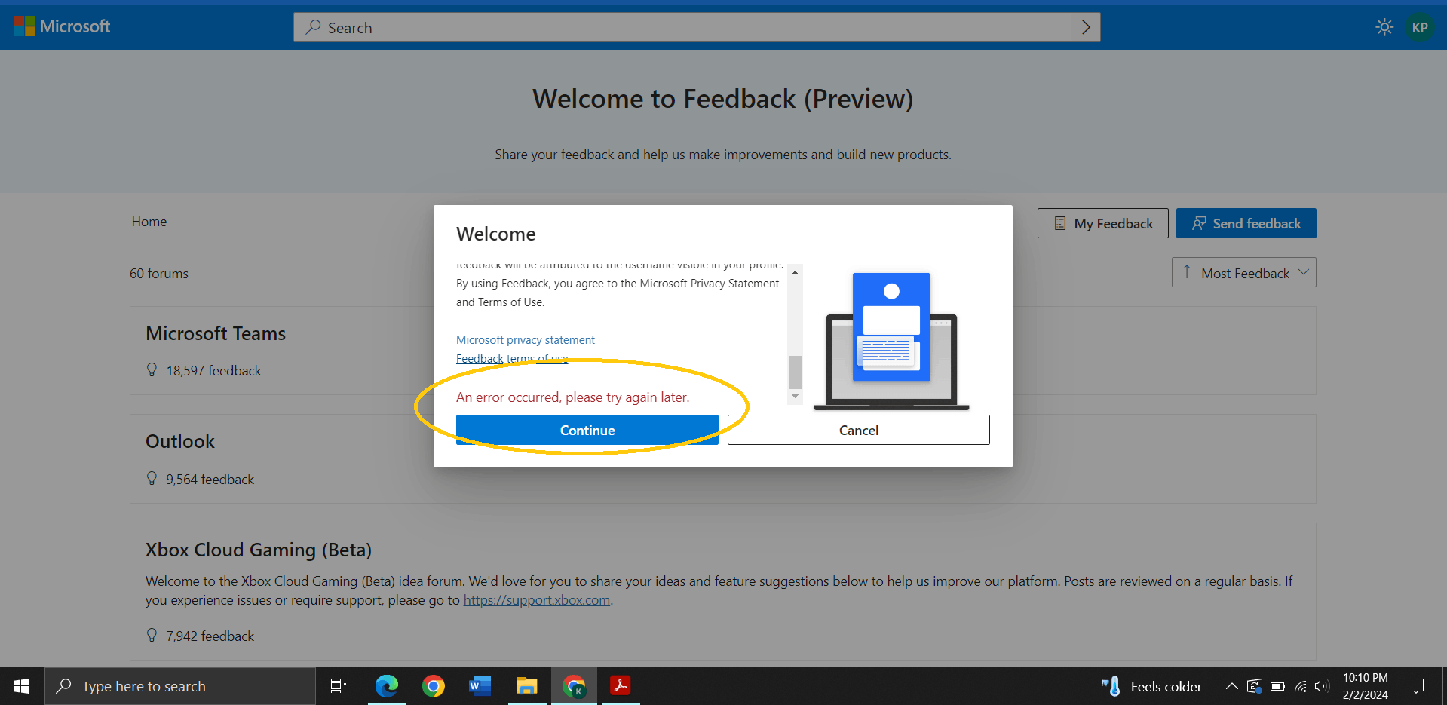
Task: Click the lightbulb icon beside 18,597 feedback
Action: (x=152, y=370)
